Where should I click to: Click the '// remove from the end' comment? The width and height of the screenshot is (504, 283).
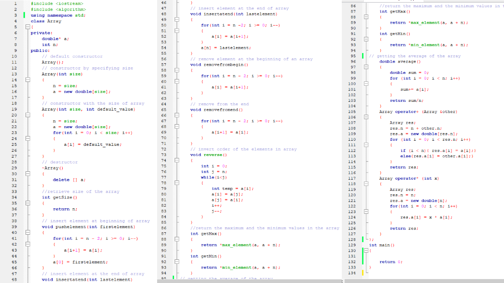point(219,104)
